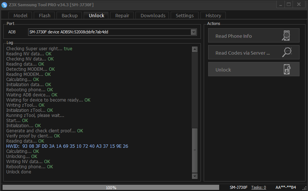This screenshot has width=308, height=191.
Task: Click the log scrollbar up arrow
Action: tap(195, 49)
